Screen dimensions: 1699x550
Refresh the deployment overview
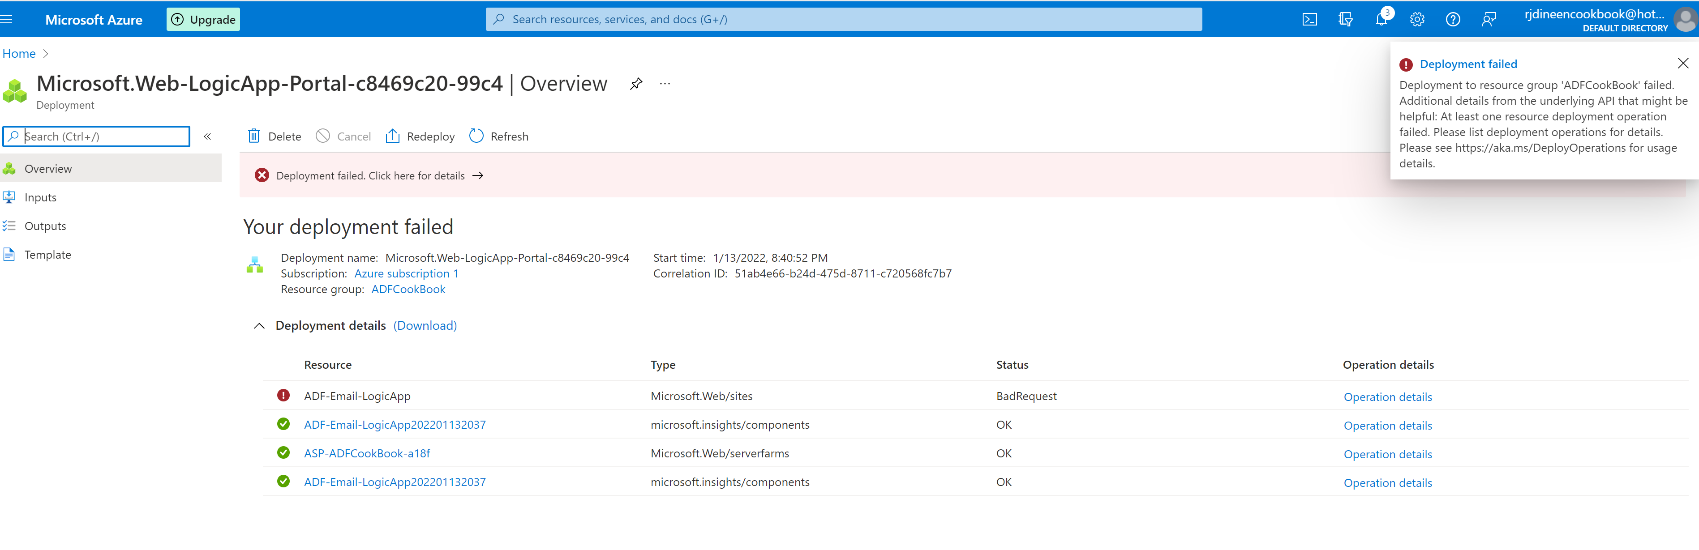pyautogui.click(x=498, y=136)
